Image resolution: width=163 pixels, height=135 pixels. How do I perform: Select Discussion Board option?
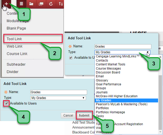tap(108, 72)
